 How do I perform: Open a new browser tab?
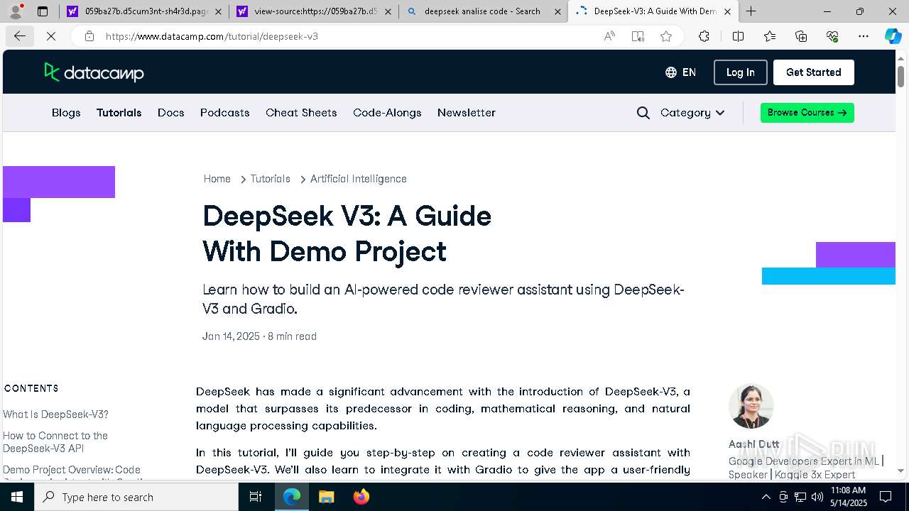pos(751,11)
